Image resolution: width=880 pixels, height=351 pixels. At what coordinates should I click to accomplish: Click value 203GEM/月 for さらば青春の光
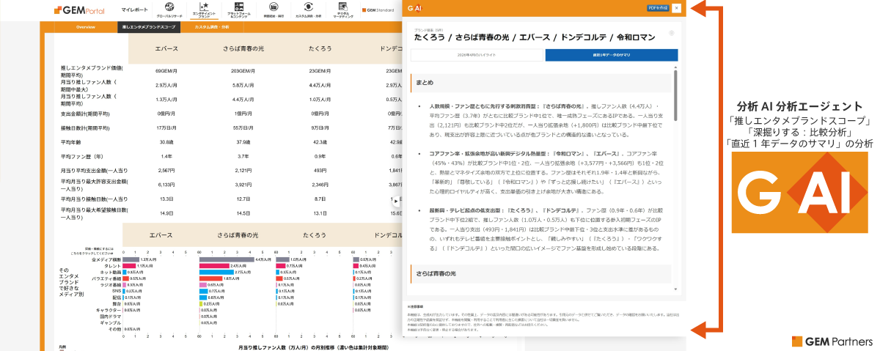(243, 71)
